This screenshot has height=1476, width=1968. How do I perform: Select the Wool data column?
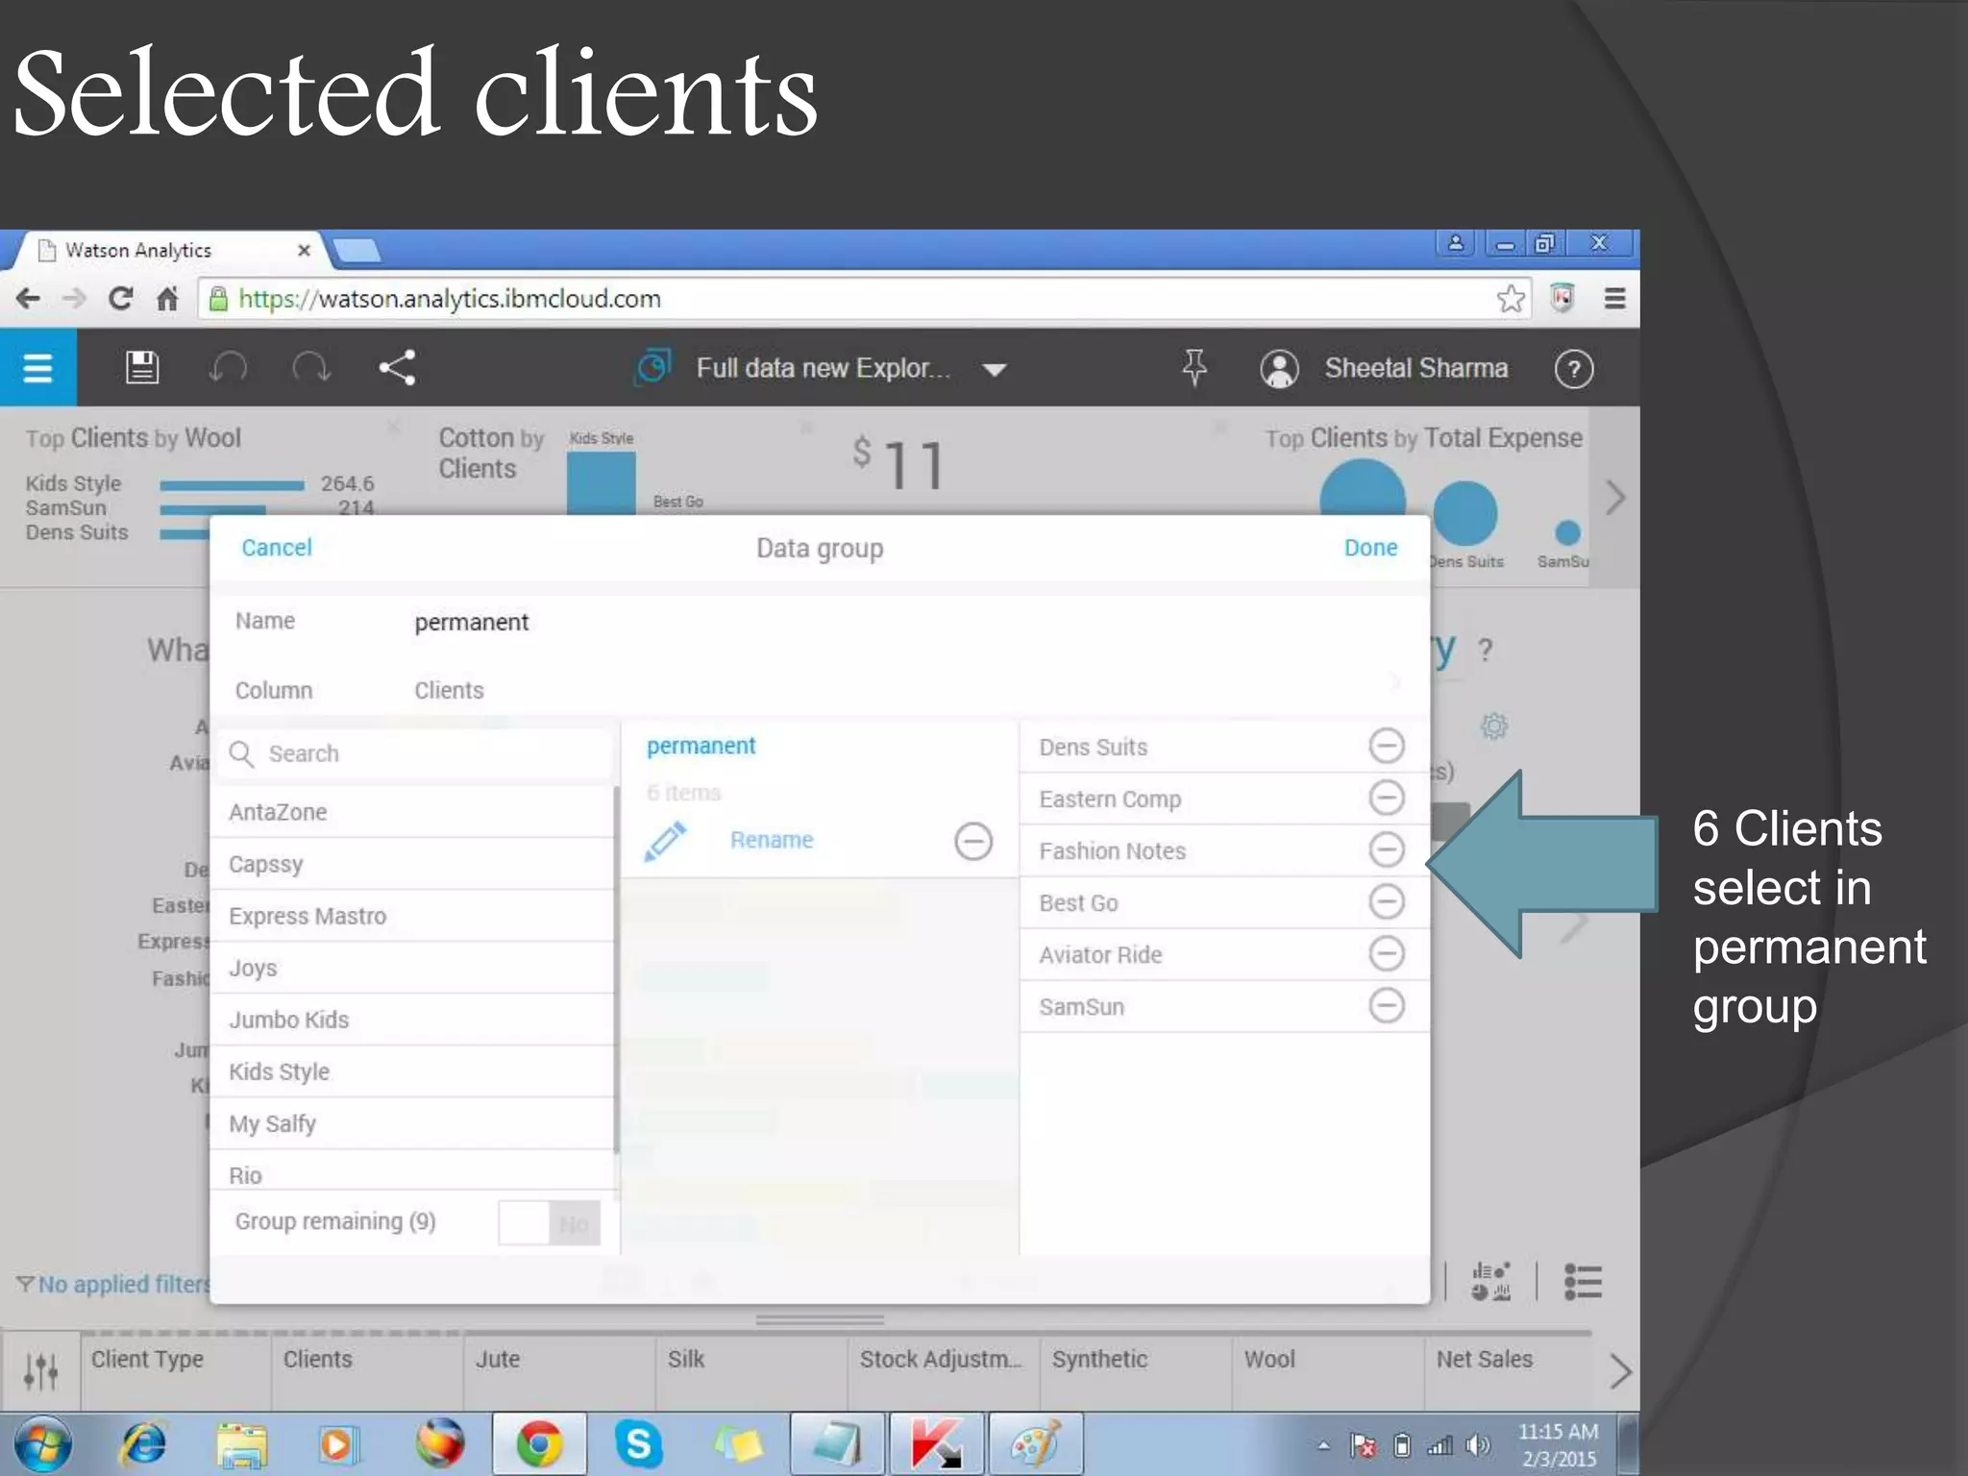[1328, 1370]
